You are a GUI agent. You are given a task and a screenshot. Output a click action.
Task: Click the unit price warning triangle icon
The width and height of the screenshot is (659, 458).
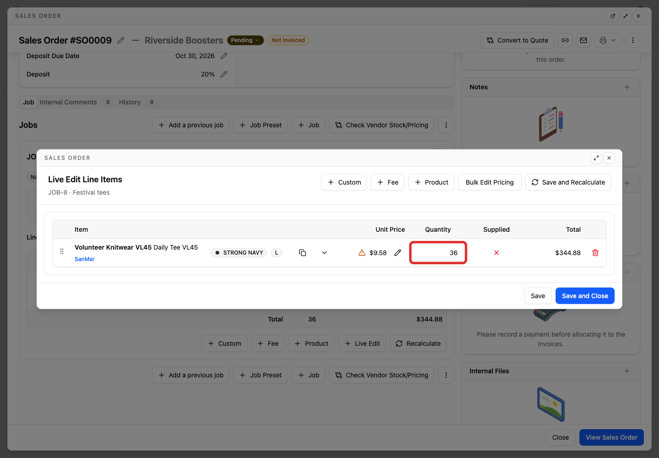[362, 253]
